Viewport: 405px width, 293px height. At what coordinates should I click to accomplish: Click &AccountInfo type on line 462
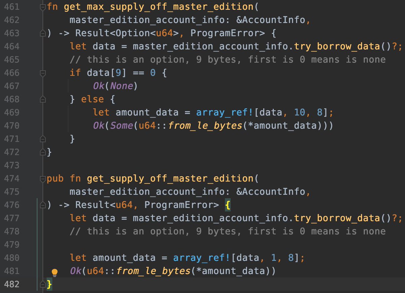(x=271, y=20)
